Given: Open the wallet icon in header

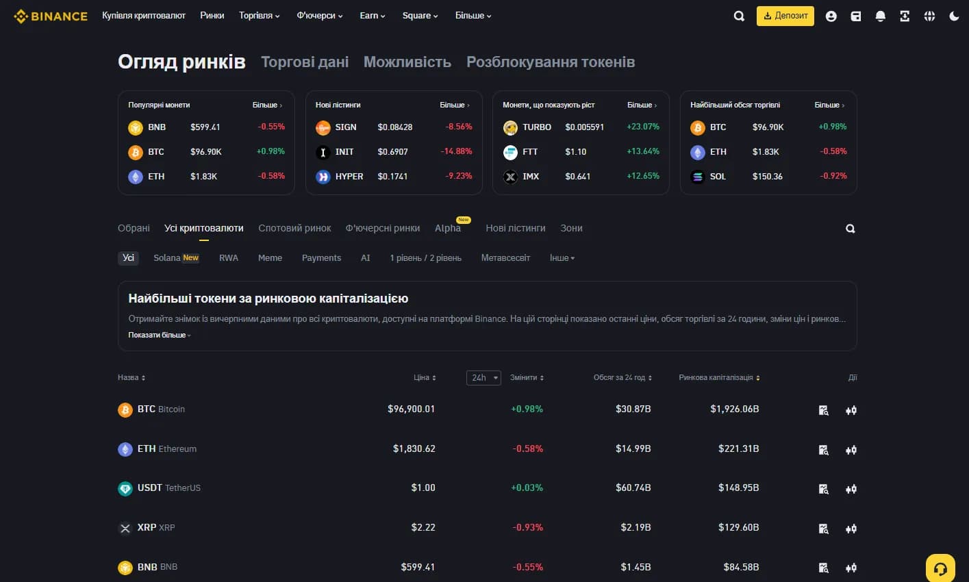Looking at the screenshot, I should [x=856, y=16].
